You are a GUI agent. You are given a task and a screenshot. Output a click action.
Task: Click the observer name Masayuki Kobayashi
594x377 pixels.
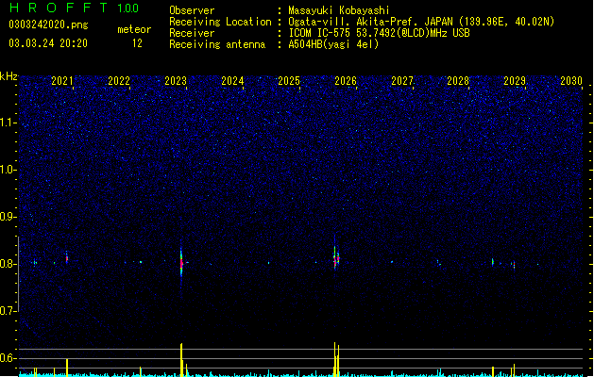pos(339,10)
